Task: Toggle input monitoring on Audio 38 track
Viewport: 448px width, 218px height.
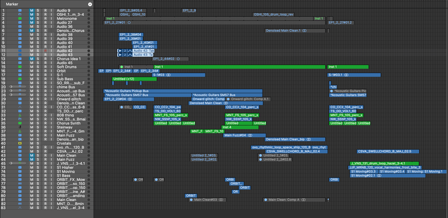Action: point(51,35)
